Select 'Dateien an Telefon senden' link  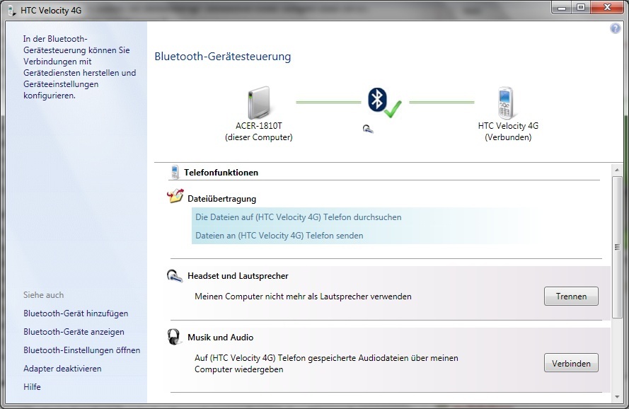tap(279, 236)
